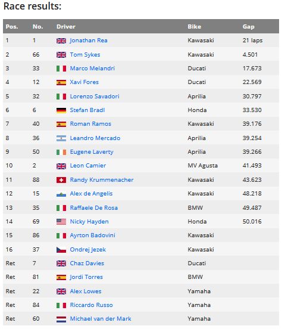Viewport: 288px width, 332px height.
Task: Open the Leon Camier link
Action: (87, 166)
